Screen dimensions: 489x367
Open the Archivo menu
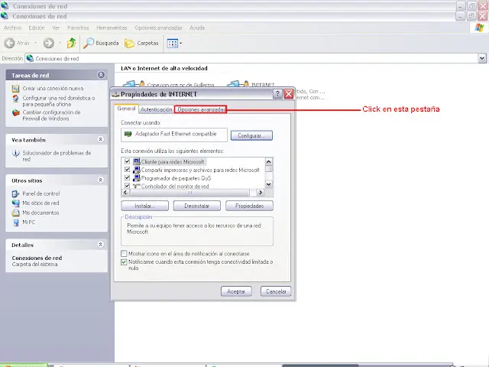click(x=12, y=28)
